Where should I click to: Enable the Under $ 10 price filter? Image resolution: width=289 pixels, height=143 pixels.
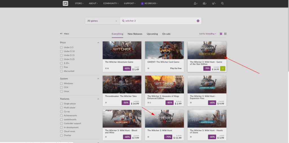click(61, 51)
